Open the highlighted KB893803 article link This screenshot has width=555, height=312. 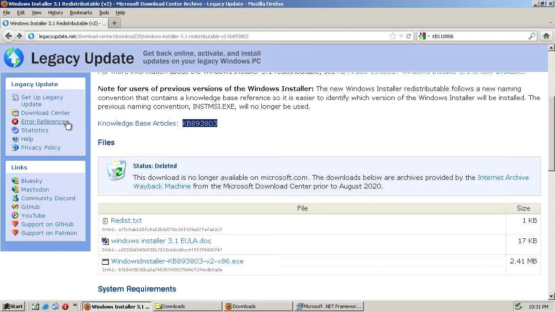coord(200,123)
